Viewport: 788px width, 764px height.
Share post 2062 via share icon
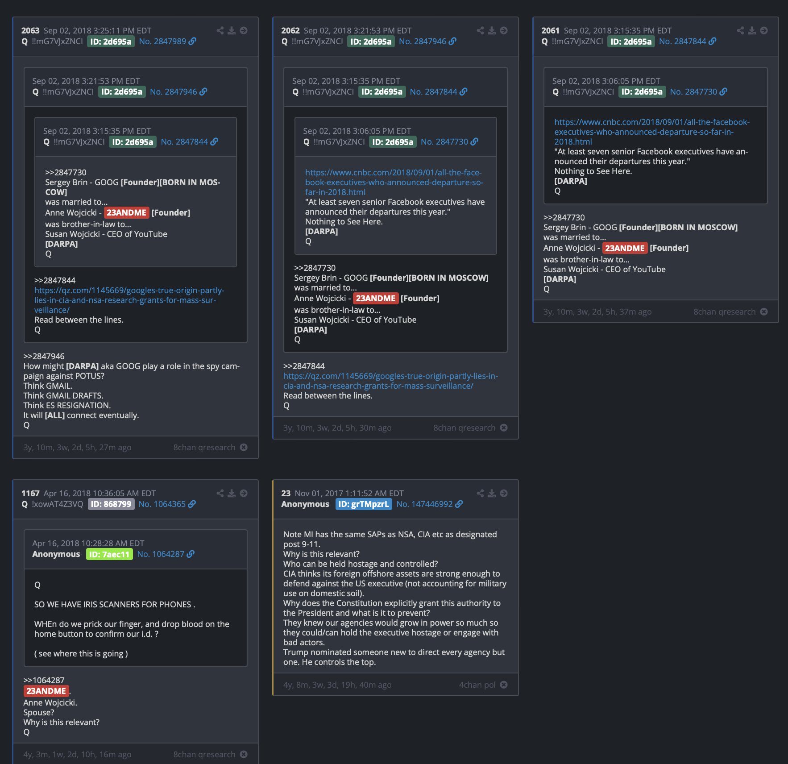point(480,30)
